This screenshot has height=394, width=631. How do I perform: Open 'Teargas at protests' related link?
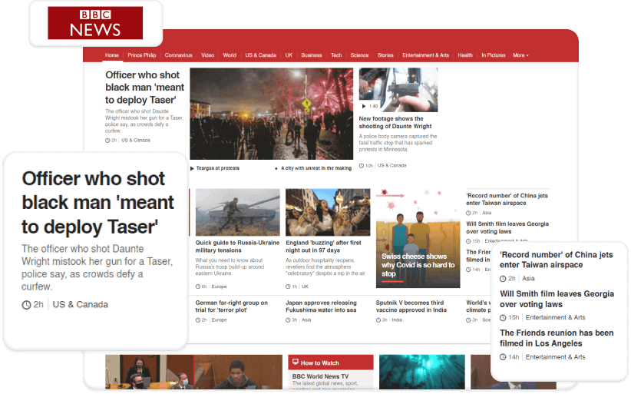(218, 168)
